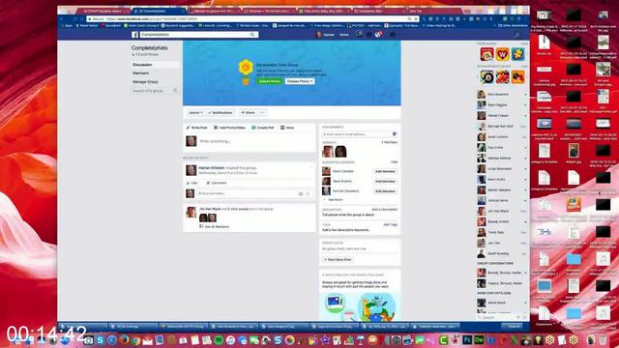This screenshot has height=348, width=619.
Task: Click the magnifier beside Search this group
Action: [175, 90]
